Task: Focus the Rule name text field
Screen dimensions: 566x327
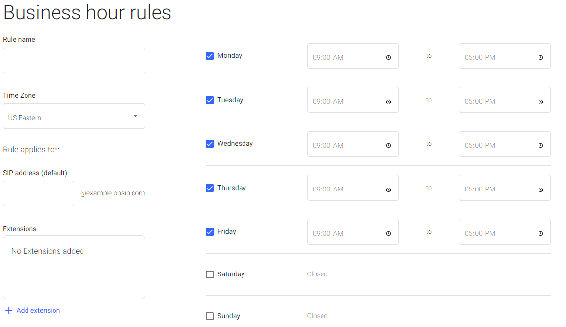Action: point(74,60)
